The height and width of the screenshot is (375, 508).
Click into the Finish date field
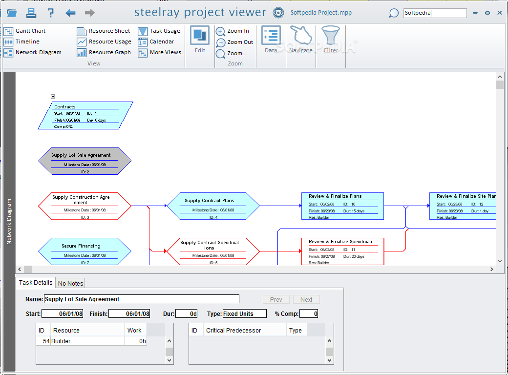(129, 314)
